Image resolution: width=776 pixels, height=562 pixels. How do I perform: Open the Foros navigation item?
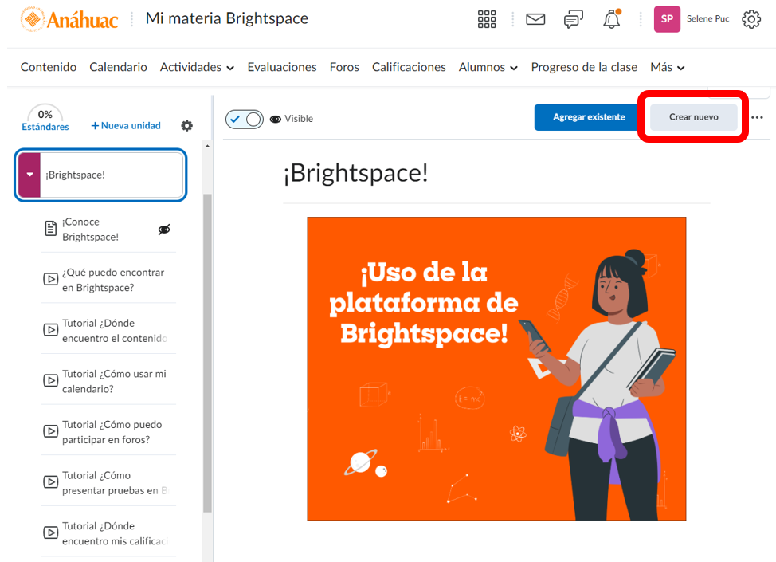pyautogui.click(x=344, y=68)
